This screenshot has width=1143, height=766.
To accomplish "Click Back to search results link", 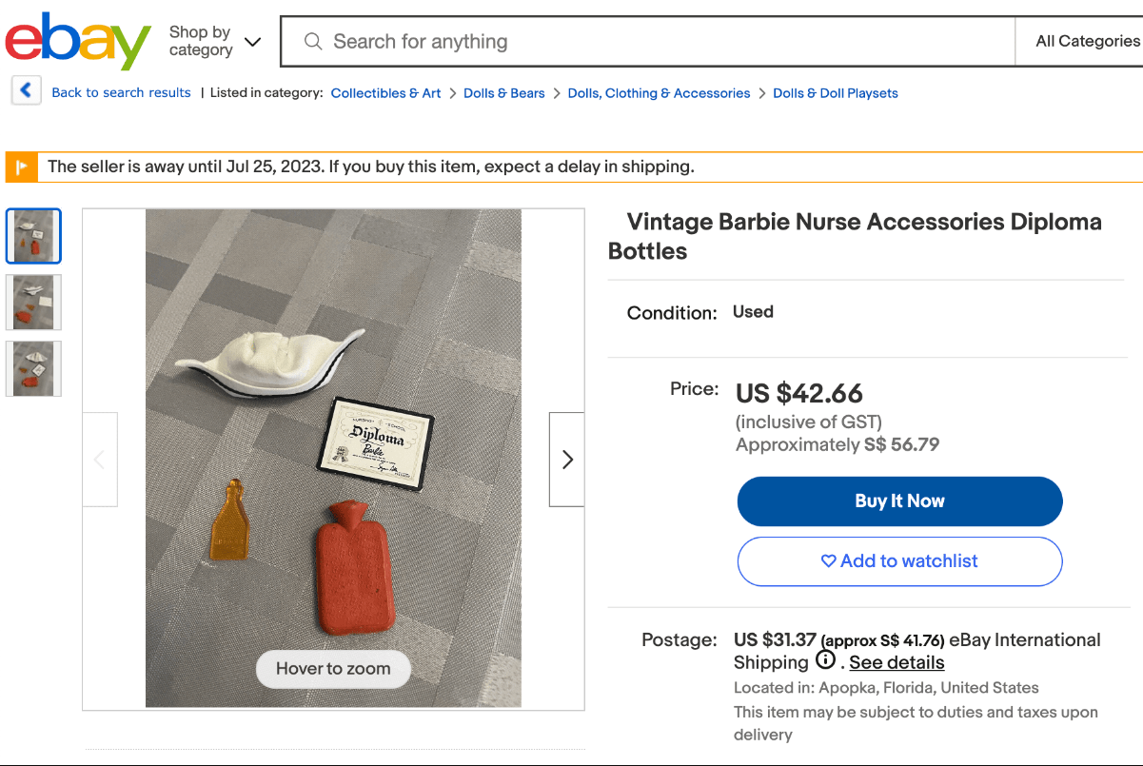I will [121, 92].
